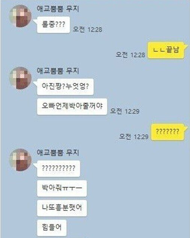This screenshot has height=238, width=190.
Task: Click the 오전 12:28 timestamp beside ㄴㄴ끝남
Action: click(130, 55)
